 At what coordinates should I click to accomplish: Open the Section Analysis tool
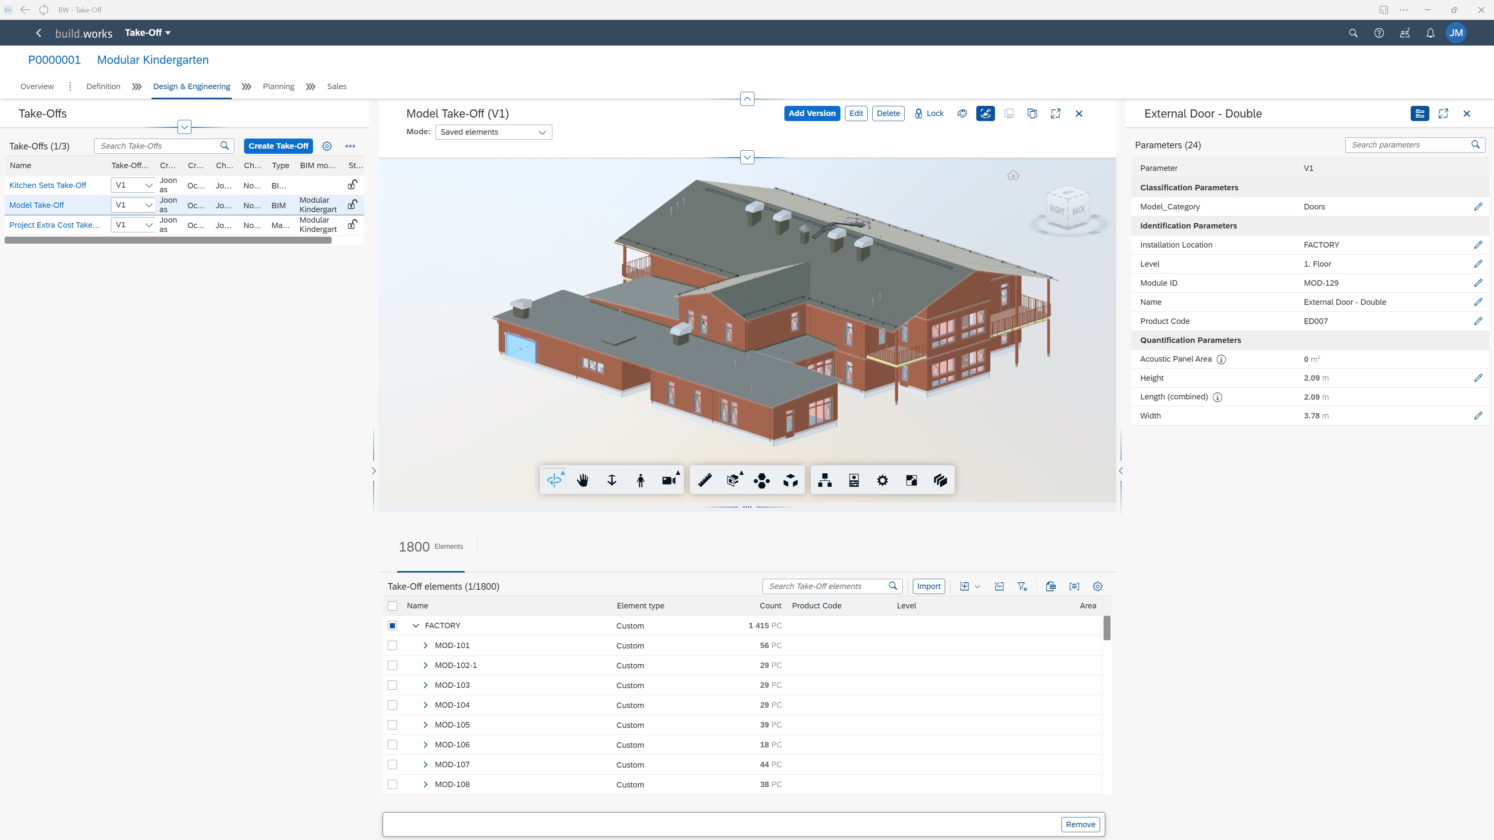pyautogui.click(x=733, y=480)
